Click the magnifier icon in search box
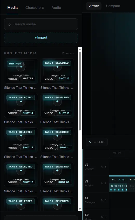The height and width of the screenshot is (220, 135). point(10,25)
